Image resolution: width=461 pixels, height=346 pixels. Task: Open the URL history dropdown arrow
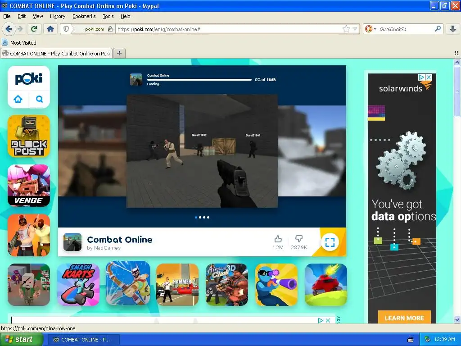click(355, 29)
